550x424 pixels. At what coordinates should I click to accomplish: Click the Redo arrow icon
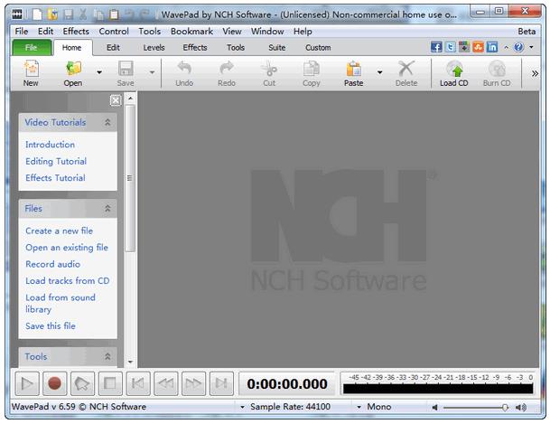click(x=227, y=68)
